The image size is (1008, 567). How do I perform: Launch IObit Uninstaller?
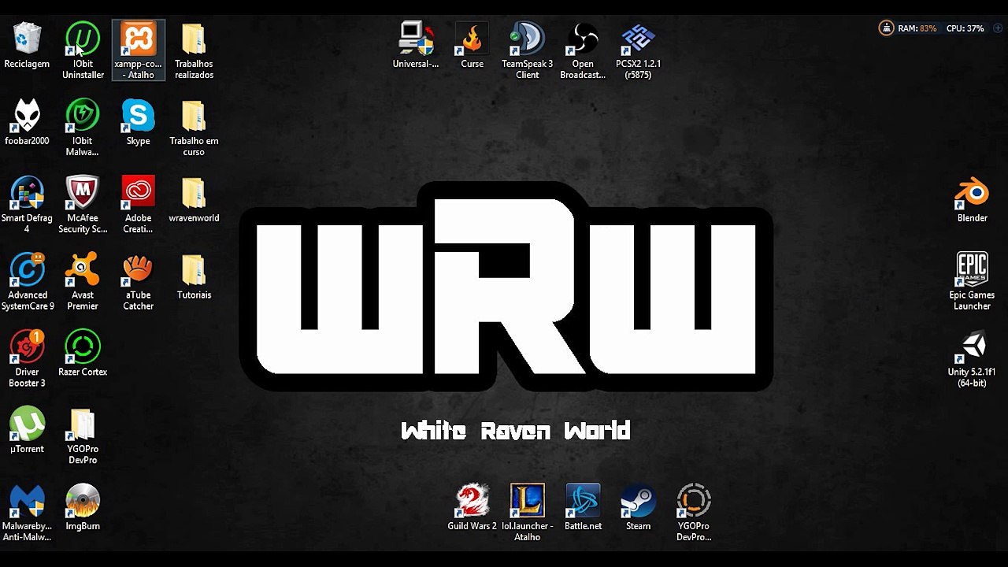click(83, 51)
